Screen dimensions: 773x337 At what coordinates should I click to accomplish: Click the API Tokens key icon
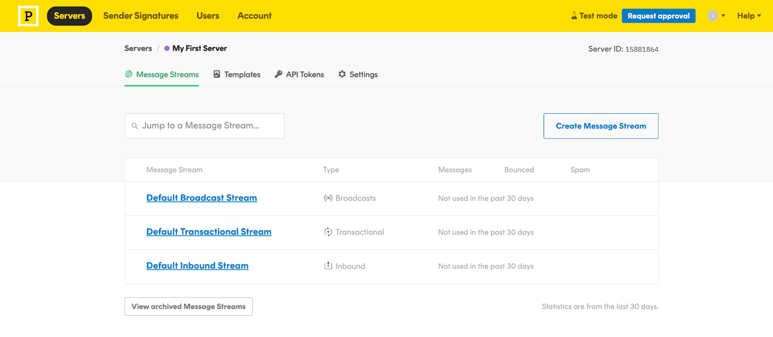pos(278,74)
